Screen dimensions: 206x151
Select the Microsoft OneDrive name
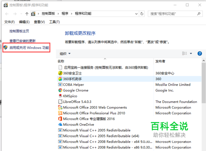(x=79, y=125)
